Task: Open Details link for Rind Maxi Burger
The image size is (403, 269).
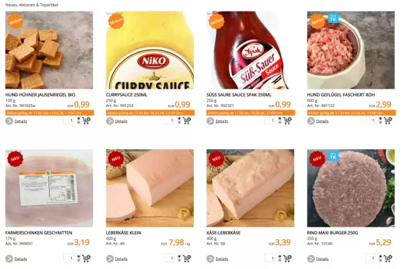Action: pyautogui.click(x=322, y=259)
